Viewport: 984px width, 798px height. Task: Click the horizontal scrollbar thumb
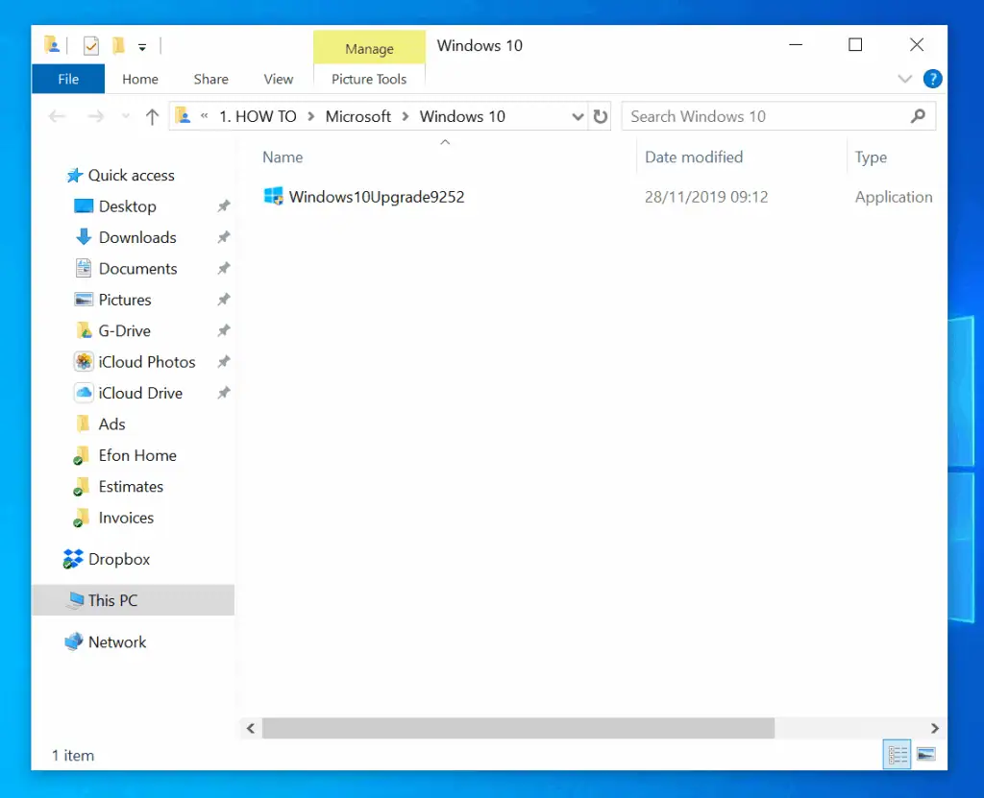(x=518, y=728)
